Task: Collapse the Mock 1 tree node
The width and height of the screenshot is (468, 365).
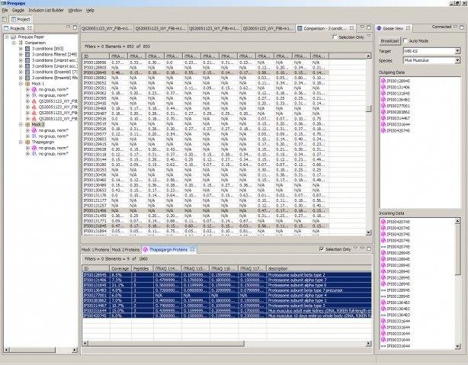Action: [x=21, y=84]
